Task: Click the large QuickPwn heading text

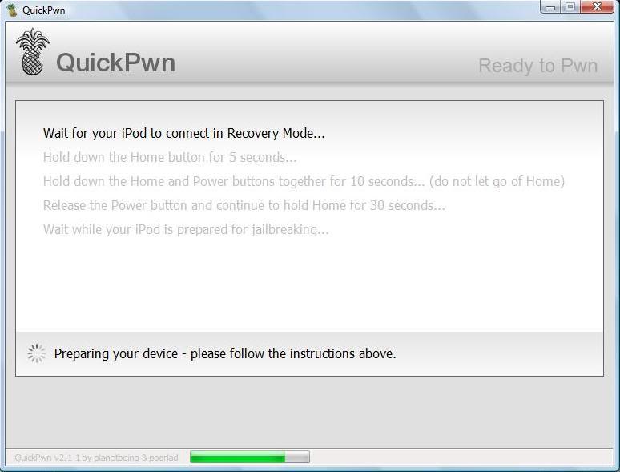Action: (115, 63)
